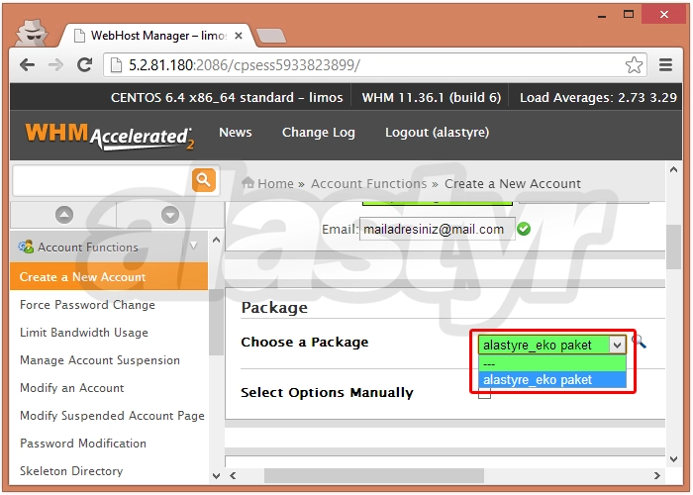Click the sidebar scrollbar down arrow
This screenshot has width=693, height=495.
tap(216, 476)
